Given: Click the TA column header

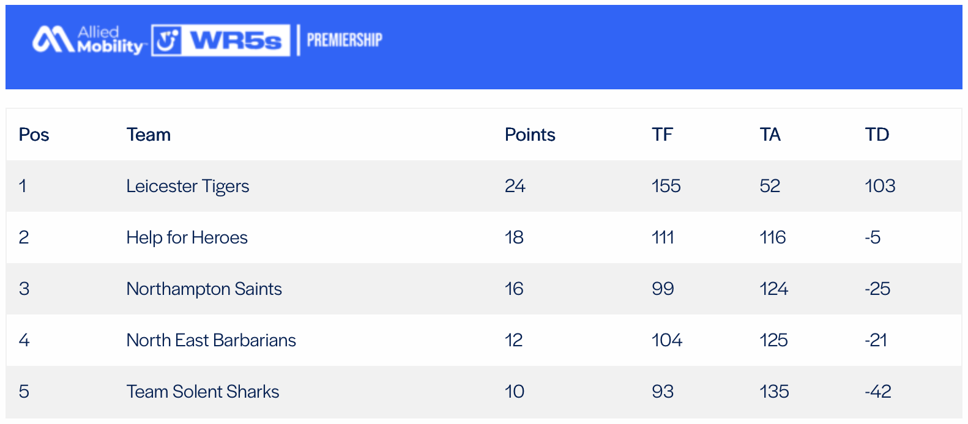Looking at the screenshot, I should (770, 135).
